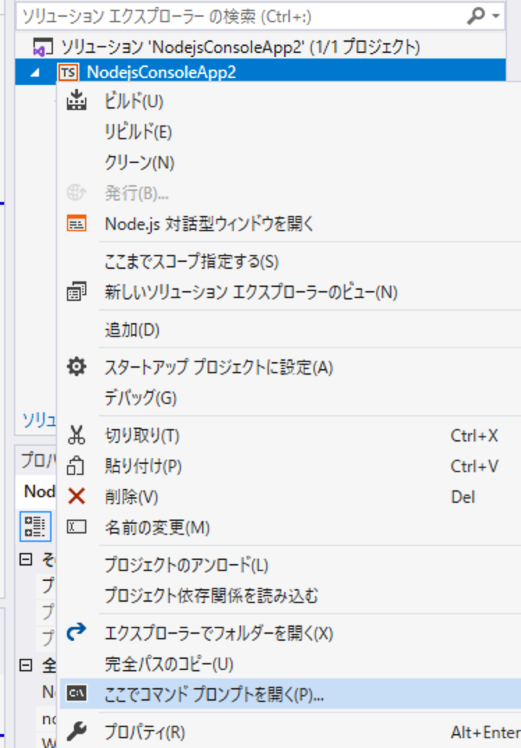Click the scissors cut icon
Screen dimensions: 521x748
pos(77,435)
